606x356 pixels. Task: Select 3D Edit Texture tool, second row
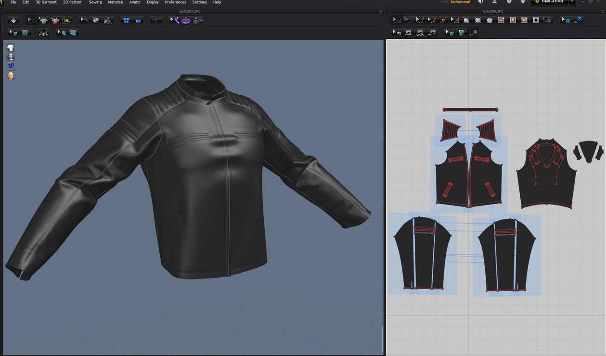click(13, 32)
